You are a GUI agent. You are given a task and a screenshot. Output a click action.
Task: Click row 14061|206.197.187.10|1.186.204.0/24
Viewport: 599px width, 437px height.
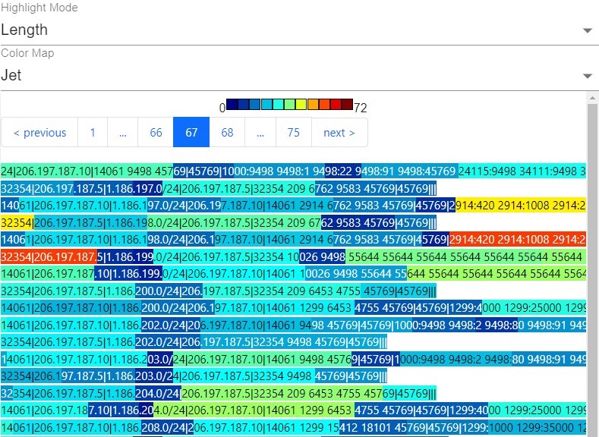[293, 410]
